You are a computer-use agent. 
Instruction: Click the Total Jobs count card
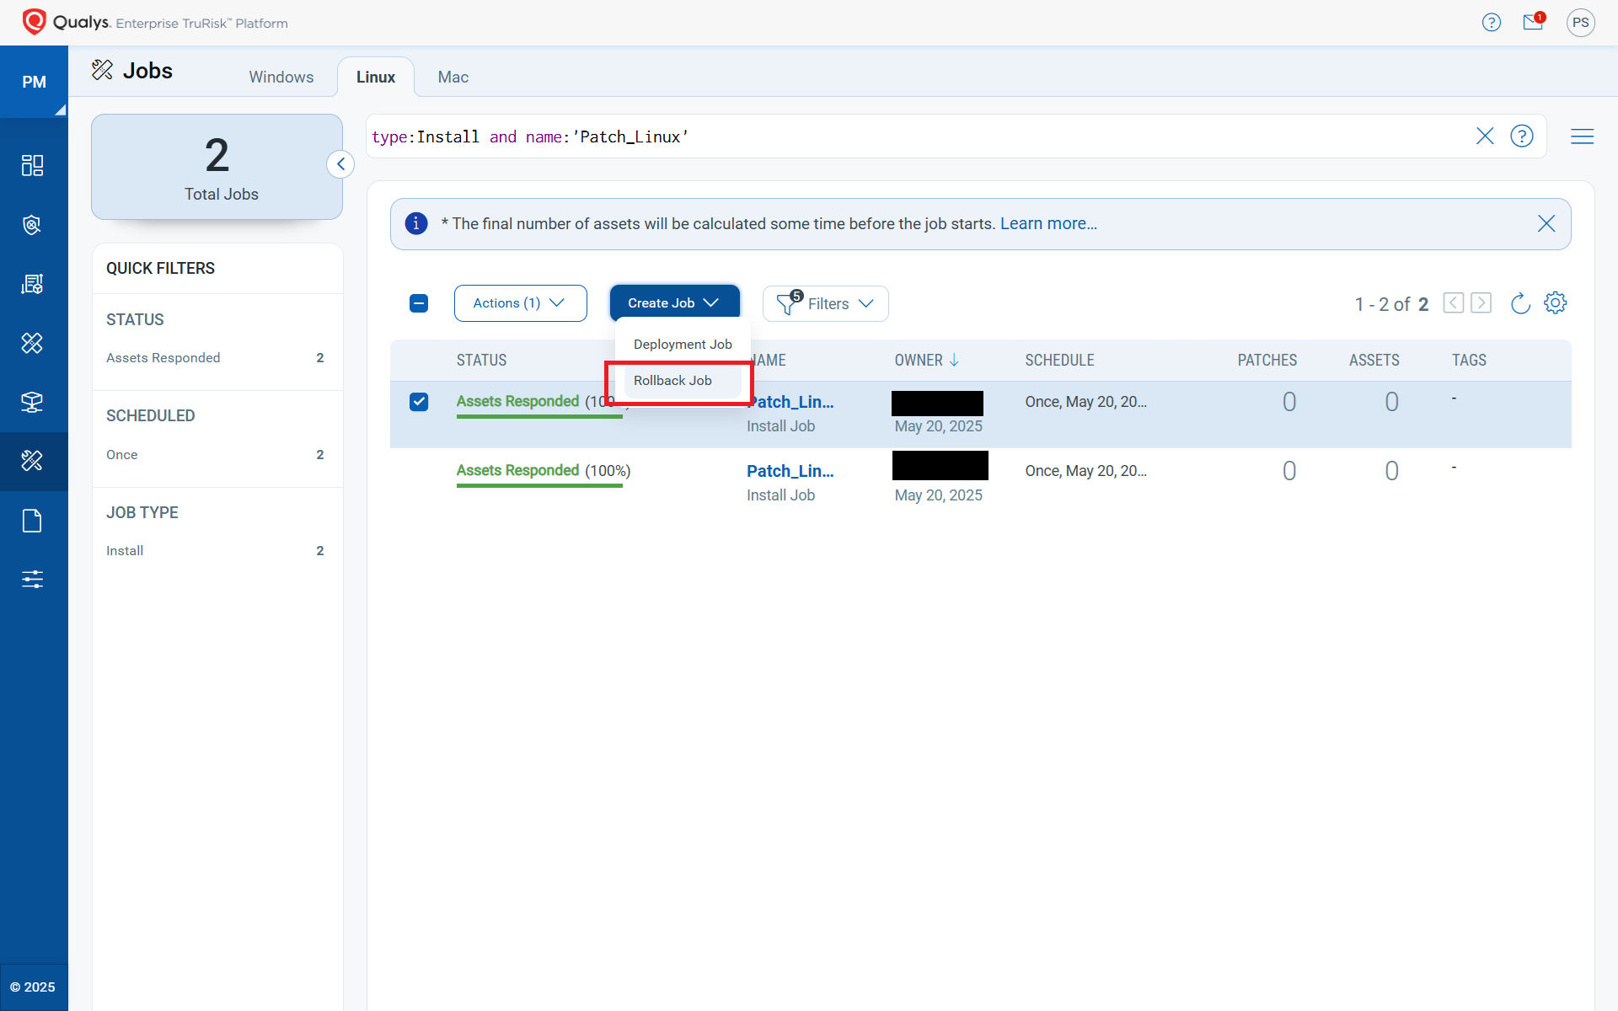pos(217,167)
